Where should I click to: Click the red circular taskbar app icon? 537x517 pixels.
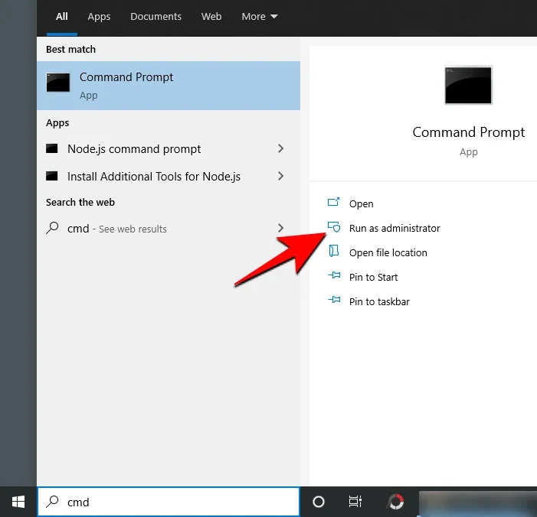click(396, 502)
